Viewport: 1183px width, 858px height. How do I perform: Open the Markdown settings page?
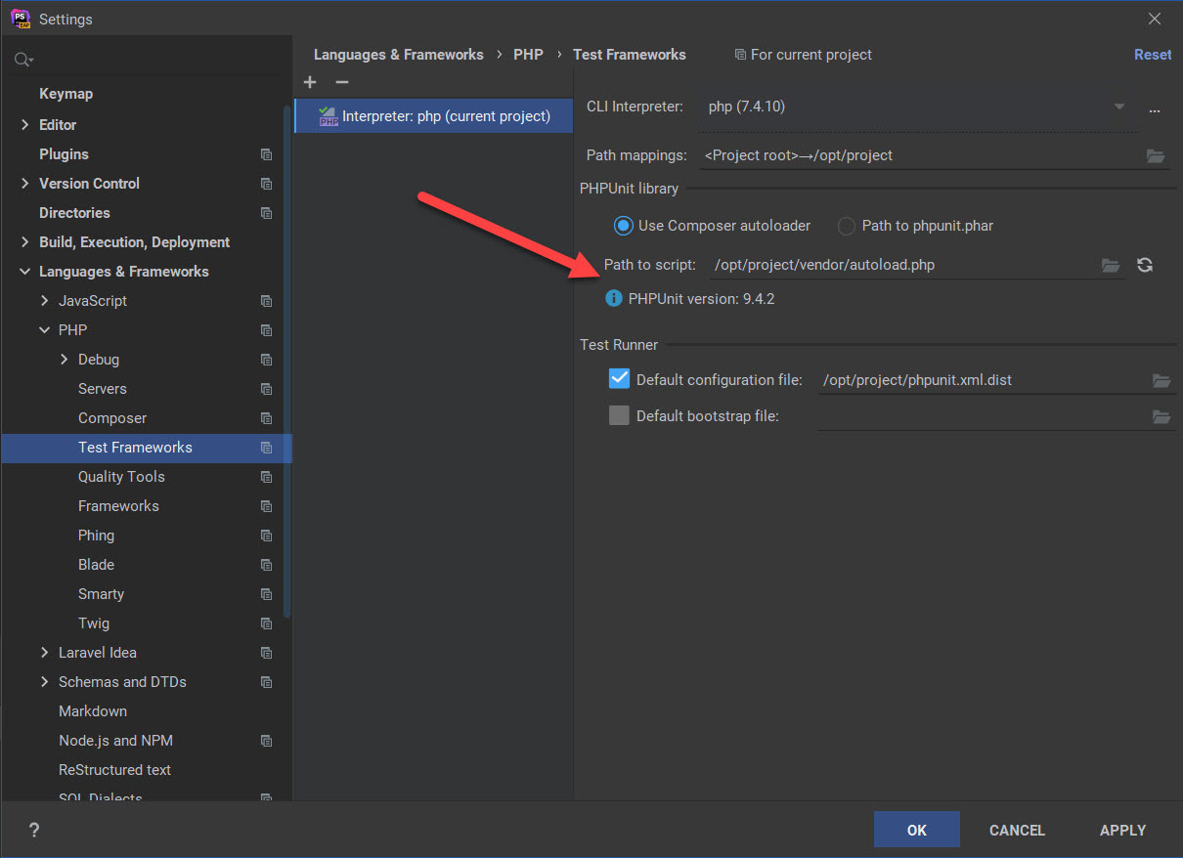93,711
